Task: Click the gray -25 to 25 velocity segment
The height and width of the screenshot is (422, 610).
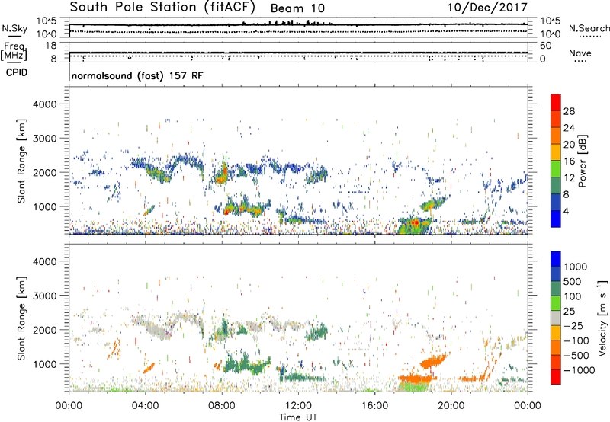Action: tap(556, 318)
